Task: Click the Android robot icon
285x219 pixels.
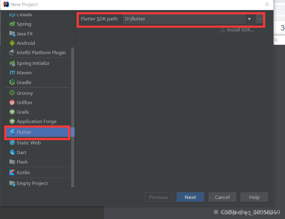Action: [12, 43]
